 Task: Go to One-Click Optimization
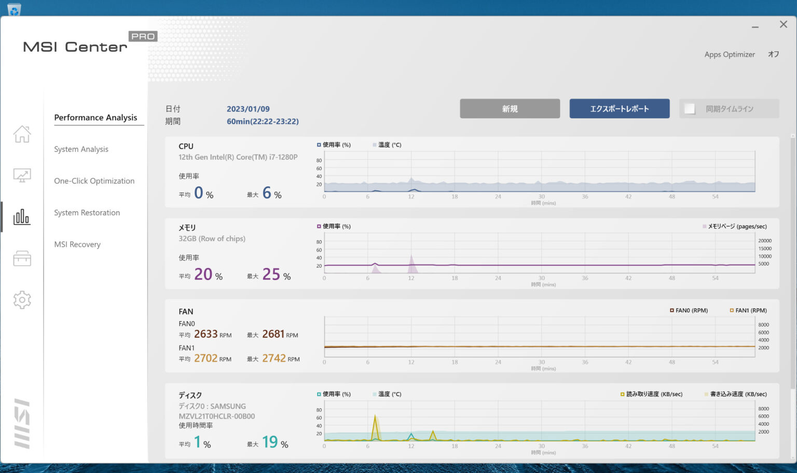[94, 181]
